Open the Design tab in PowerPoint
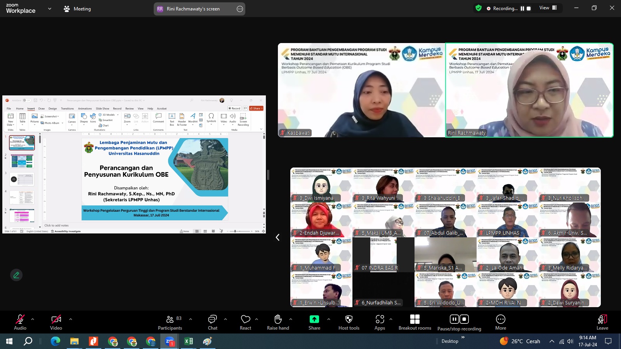The height and width of the screenshot is (349, 621). coord(53,109)
